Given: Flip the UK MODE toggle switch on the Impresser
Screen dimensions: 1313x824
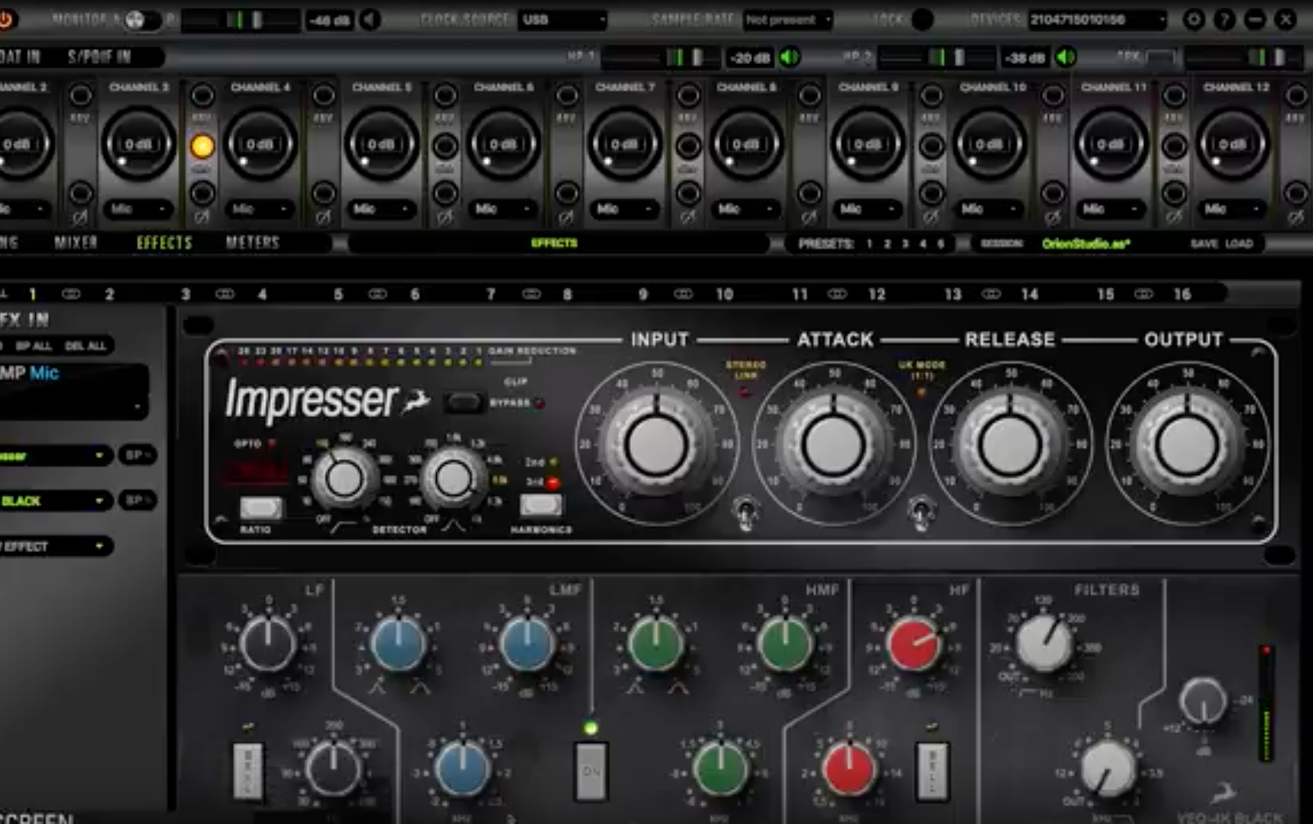Looking at the screenshot, I should point(922,511).
